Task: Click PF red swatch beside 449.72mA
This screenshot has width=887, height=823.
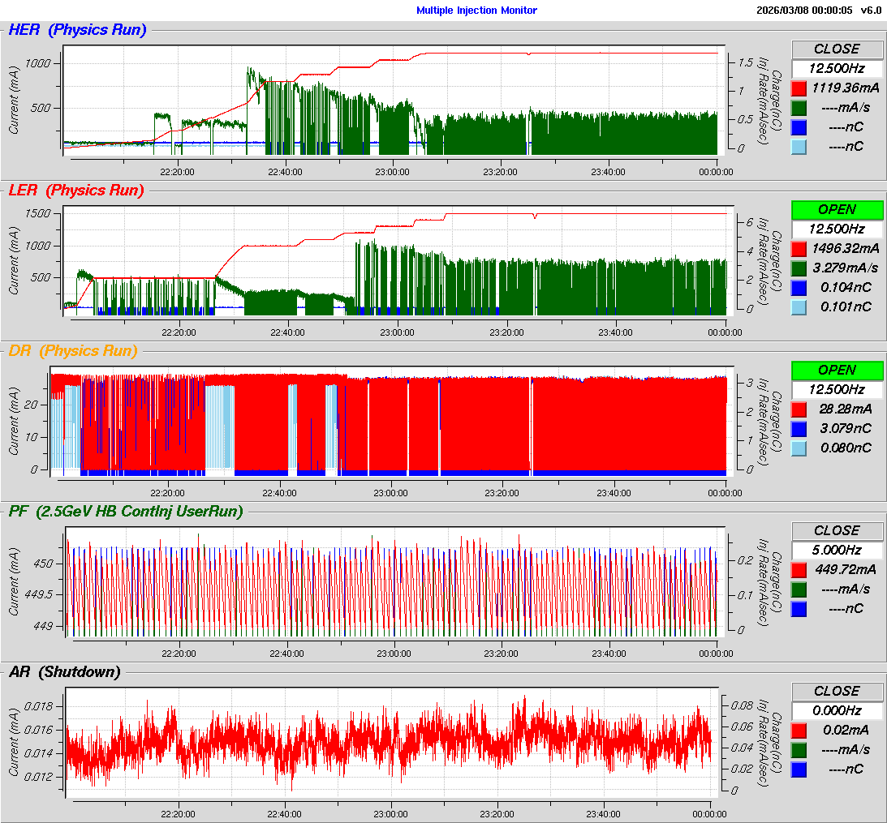Action: click(799, 570)
